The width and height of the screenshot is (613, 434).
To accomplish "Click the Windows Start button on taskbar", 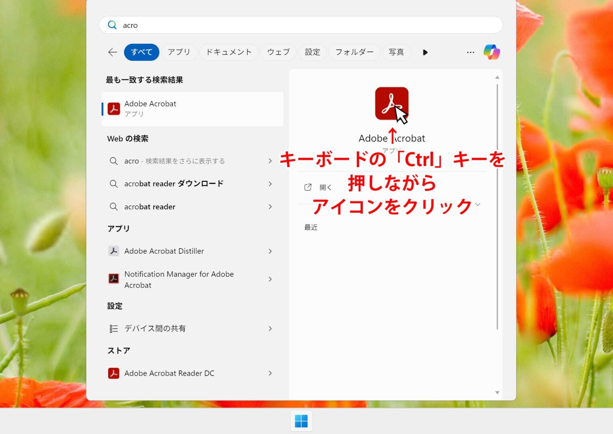I will 301,421.
